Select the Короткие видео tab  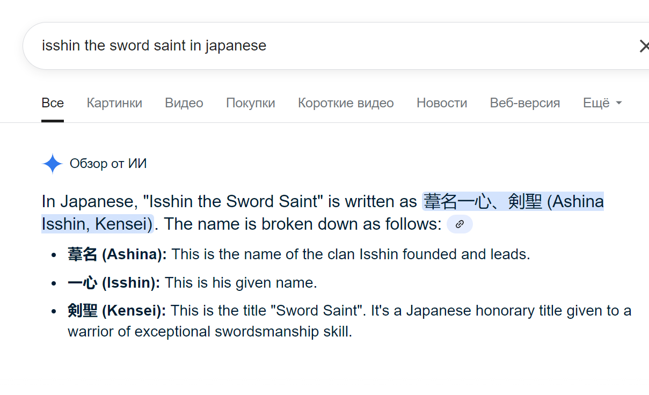(x=346, y=103)
